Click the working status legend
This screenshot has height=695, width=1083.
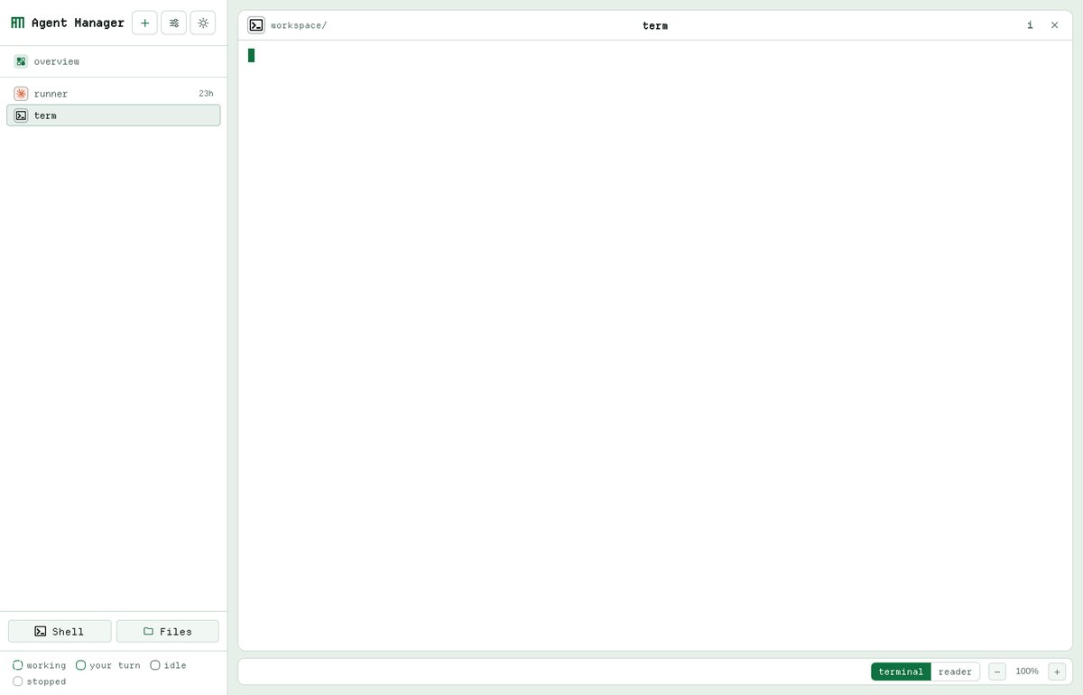[40, 665]
